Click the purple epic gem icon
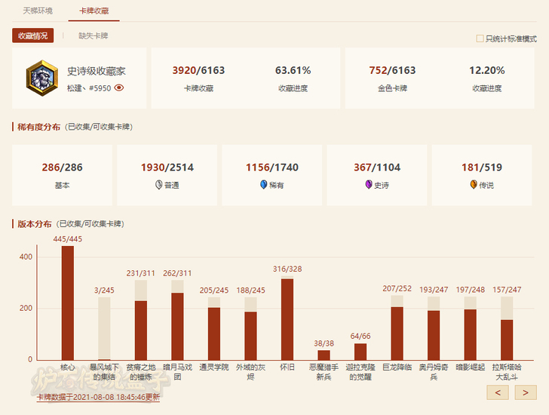This screenshot has width=549, height=415. pyautogui.click(x=369, y=184)
